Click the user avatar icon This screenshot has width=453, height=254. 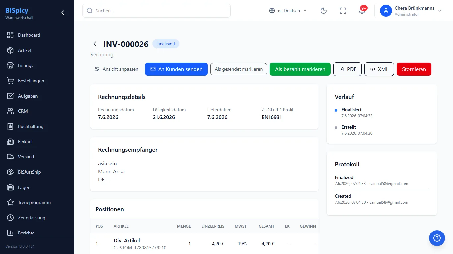(x=386, y=11)
